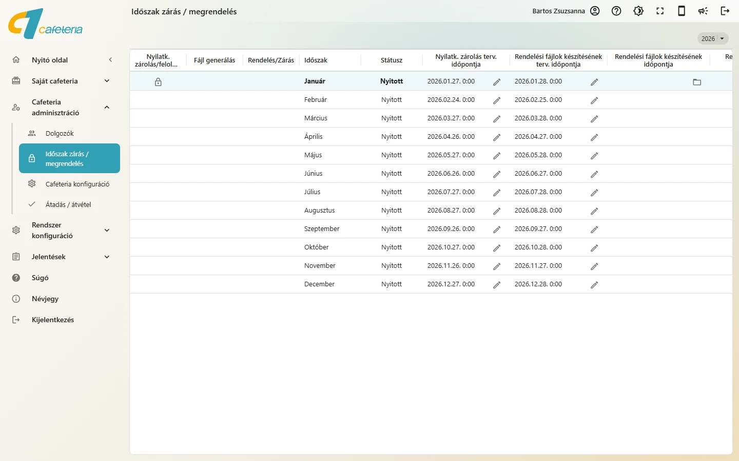
Task: Edit Július order file date pencil 2026.07.28.
Action: [x=594, y=193]
